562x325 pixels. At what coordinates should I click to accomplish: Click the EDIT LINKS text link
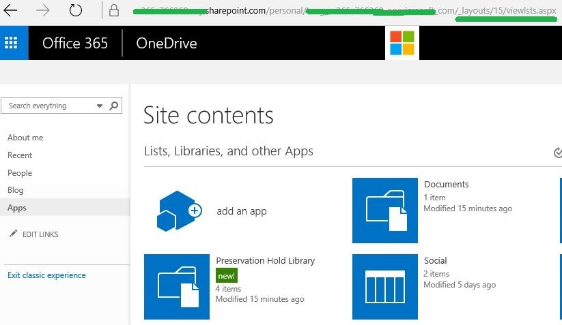tap(40, 234)
